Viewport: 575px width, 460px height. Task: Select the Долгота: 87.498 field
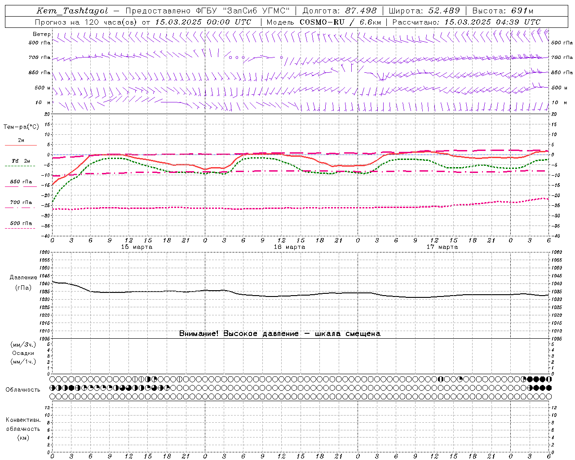click(x=340, y=11)
